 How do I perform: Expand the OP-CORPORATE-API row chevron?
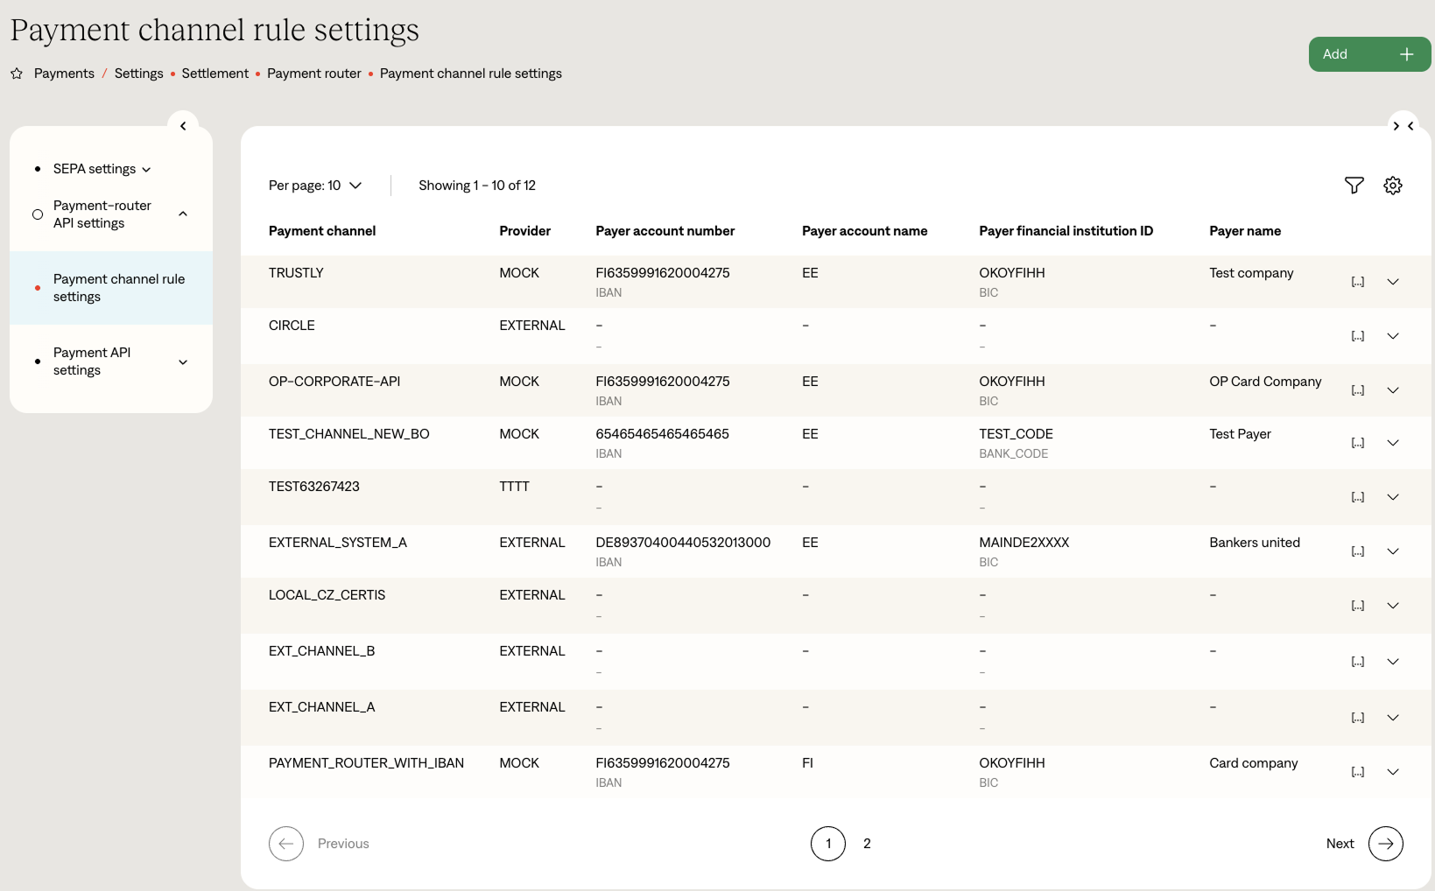(1392, 390)
